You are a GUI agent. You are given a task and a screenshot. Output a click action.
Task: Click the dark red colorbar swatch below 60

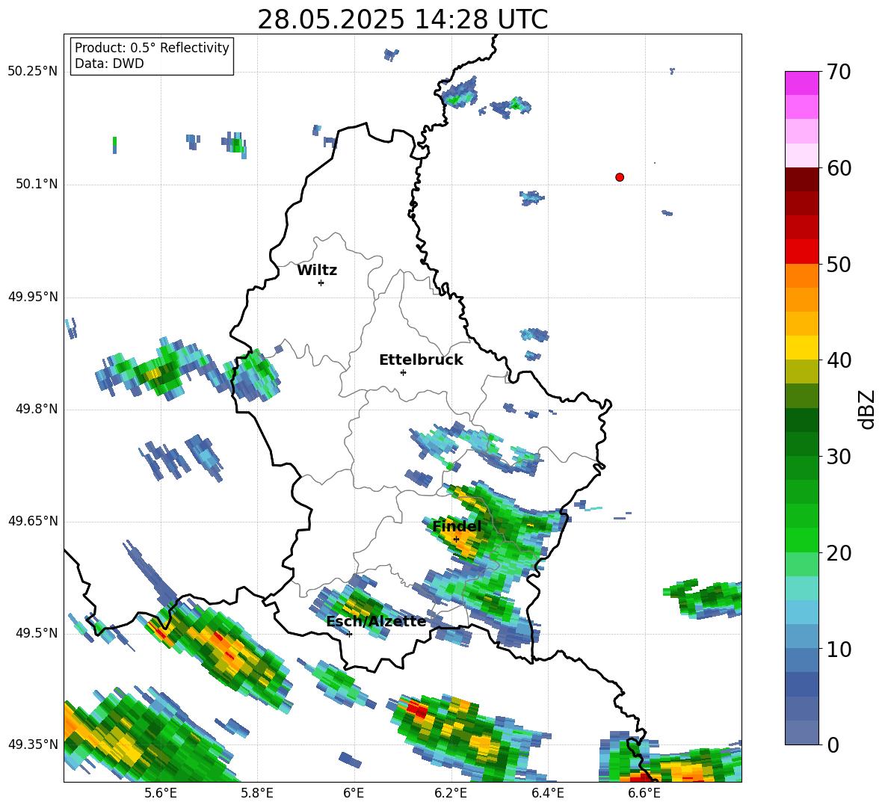click(801, 179)
